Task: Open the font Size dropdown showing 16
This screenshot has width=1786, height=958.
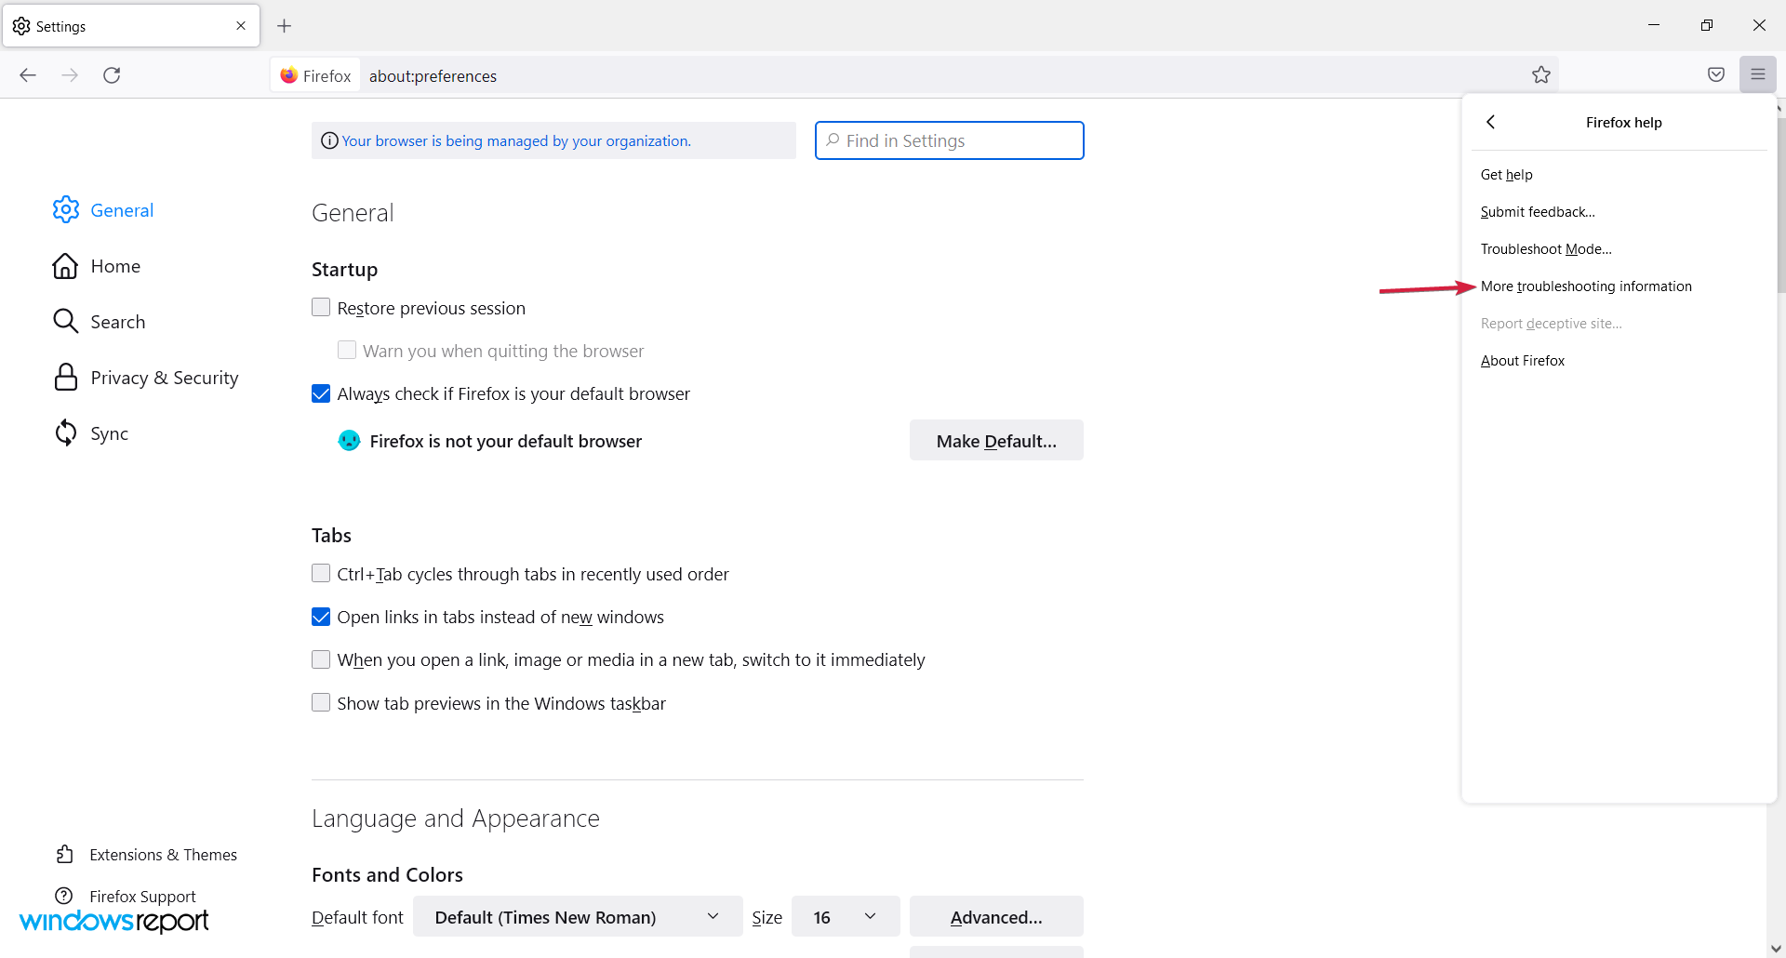Action: click(x=846, y=917)
